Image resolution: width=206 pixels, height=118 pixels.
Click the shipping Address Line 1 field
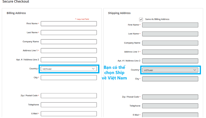[x=170, y=52]
